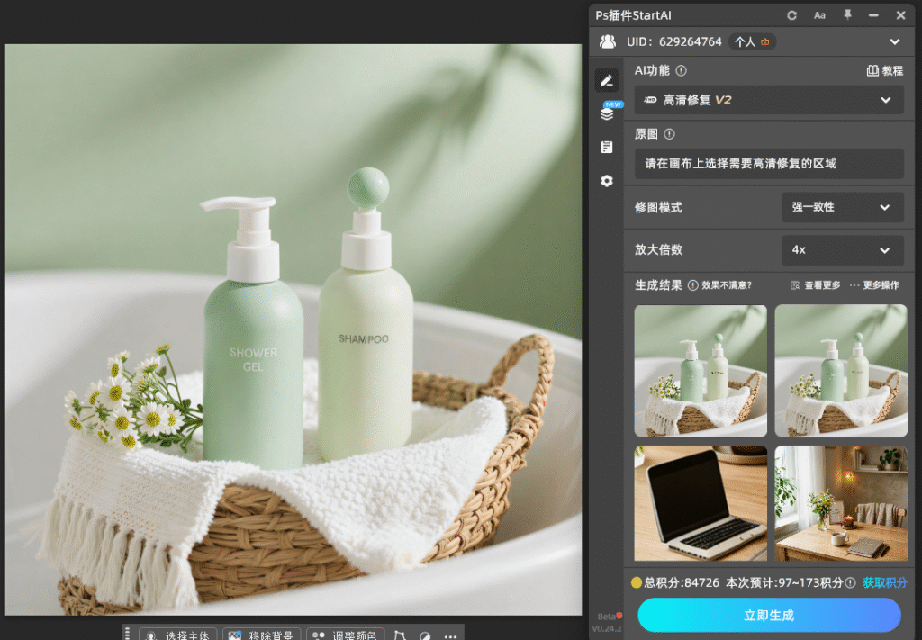Click the 立即生成 generate button
Screen dimensions: 922x640
click(769, 615)
